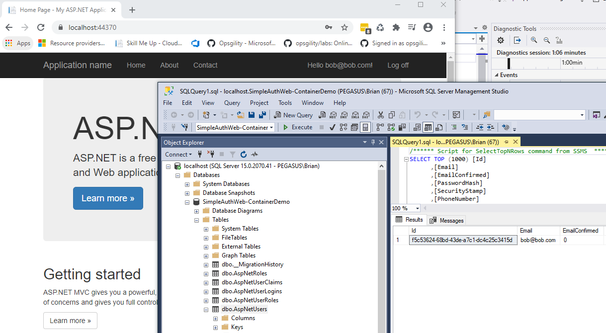Click the blue Learn more button in browser
This screenshot has height=333, width=606.
[108, 198]
